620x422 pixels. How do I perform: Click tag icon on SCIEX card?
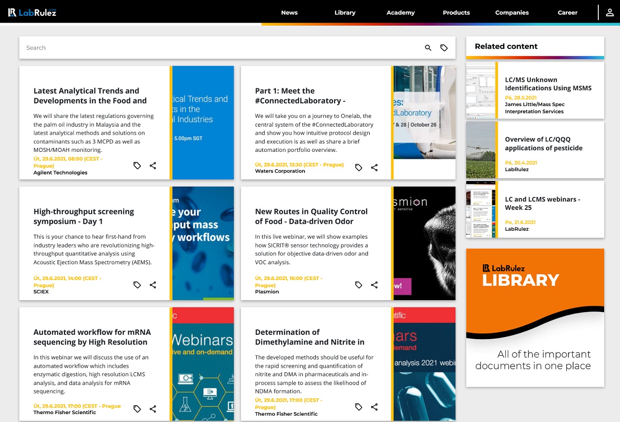point(137,285)
